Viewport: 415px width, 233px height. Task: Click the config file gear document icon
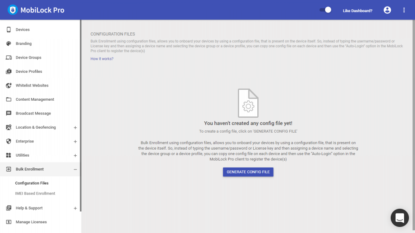pos(248,103)
